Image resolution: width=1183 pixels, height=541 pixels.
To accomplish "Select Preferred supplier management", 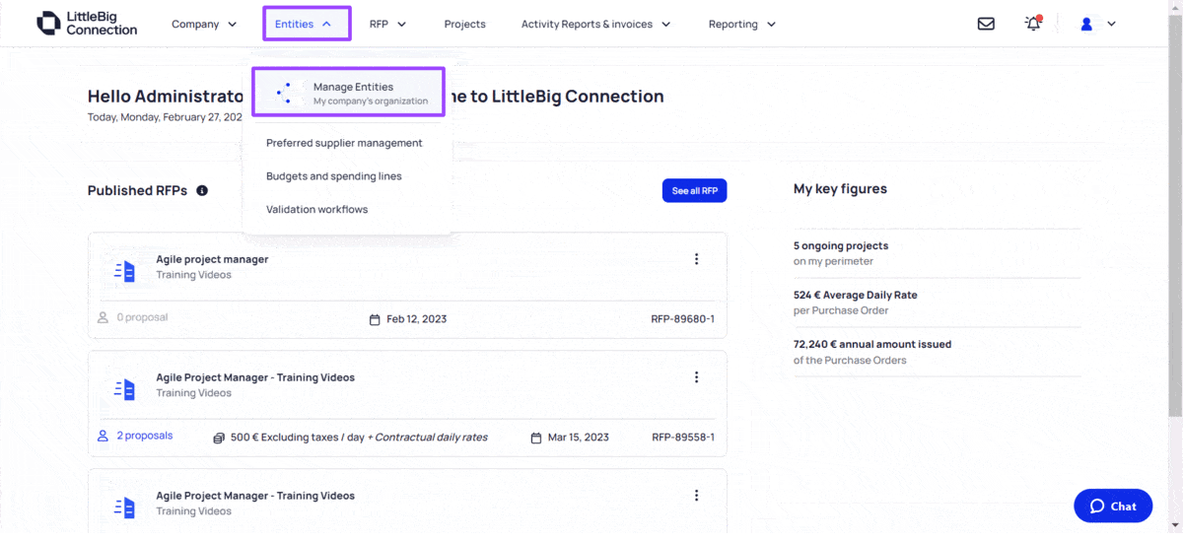I will (x=344, y=143).
